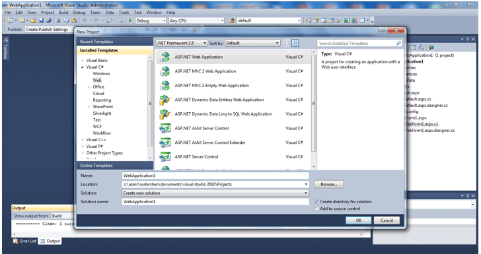Click the Paste clipboard icon
This screenshot has width=481, height=254.
(x=74, y=20)
